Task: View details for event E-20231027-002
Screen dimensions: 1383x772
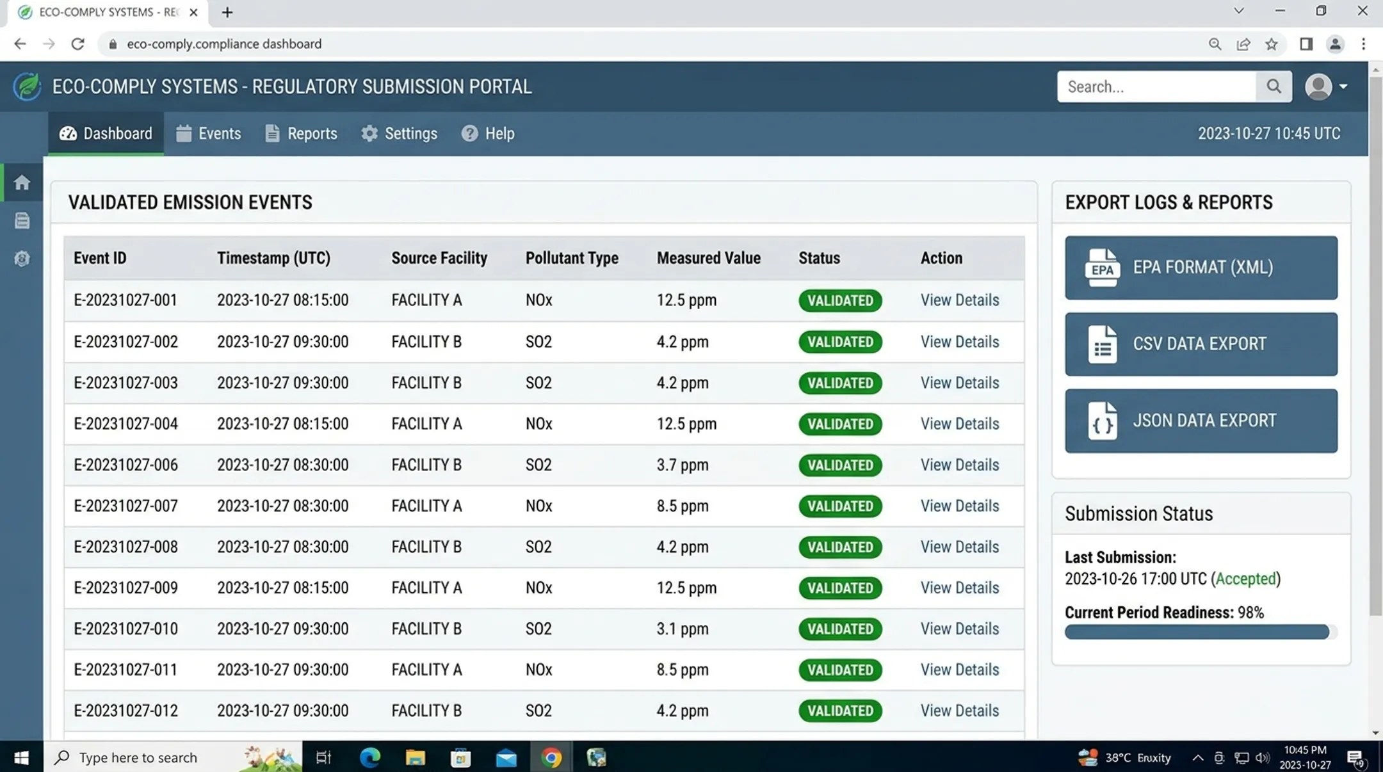Action: coord(959,342)
